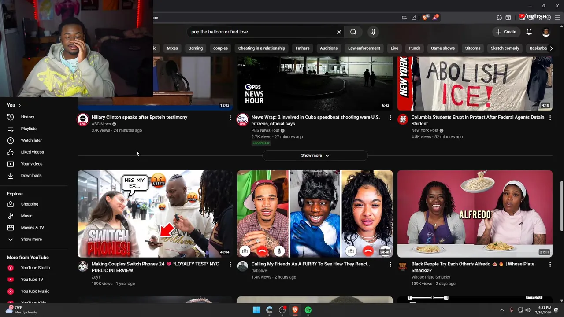The width and height of the screenshot is (564, 317).
Task: Open options menu for Columbia Students video
Action: (x=550, y=118)
